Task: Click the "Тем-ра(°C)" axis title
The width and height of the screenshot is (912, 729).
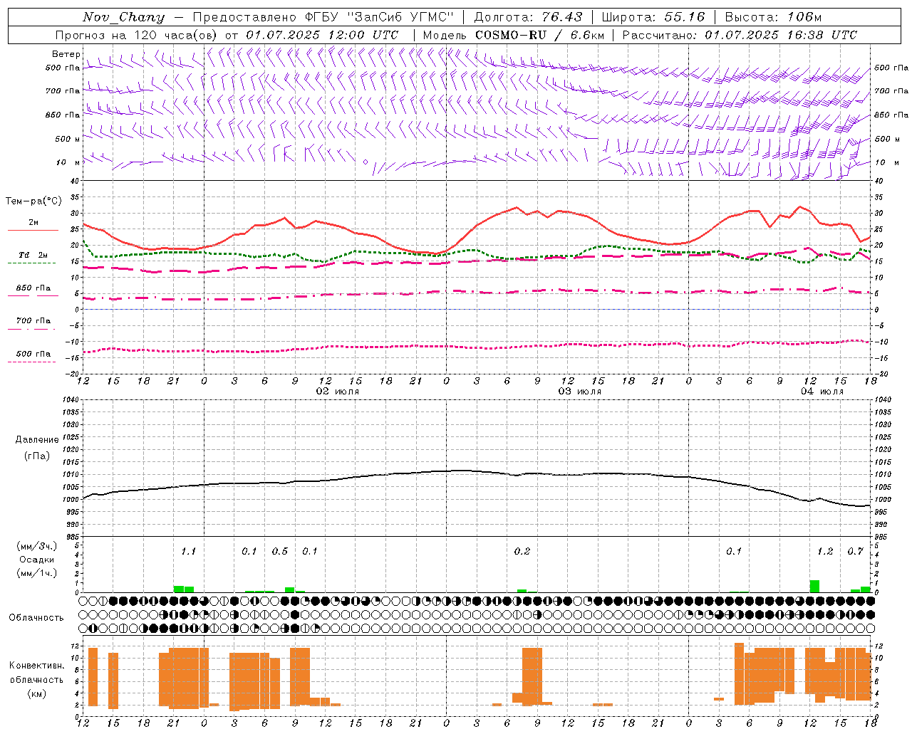Action: pos(33,201)
